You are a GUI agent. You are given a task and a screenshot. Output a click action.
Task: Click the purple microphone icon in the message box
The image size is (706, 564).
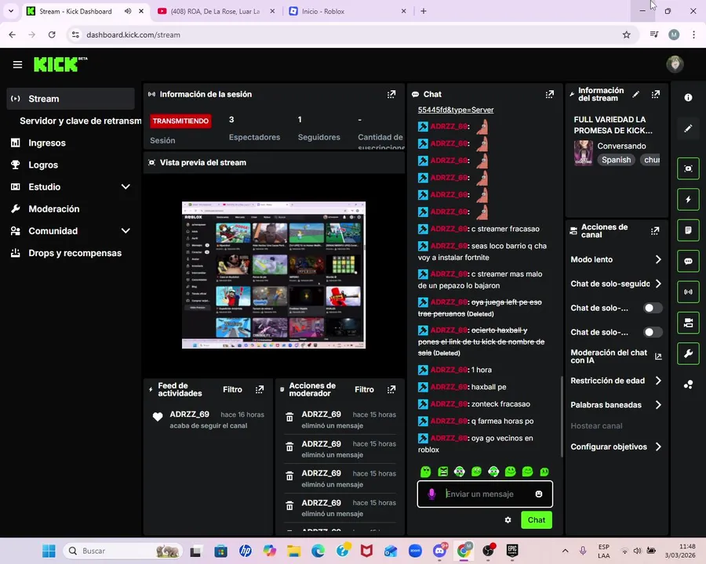point(431,493)
